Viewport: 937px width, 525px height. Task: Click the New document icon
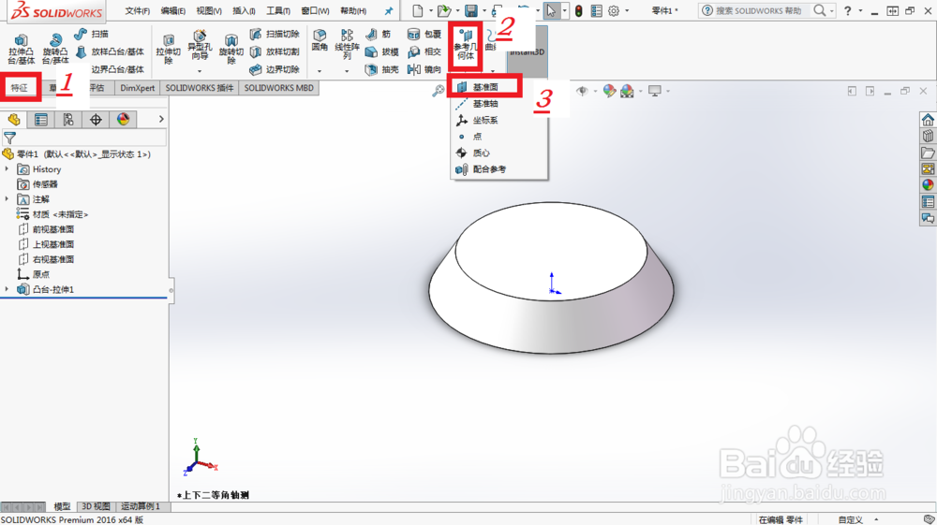coord(418,10)
